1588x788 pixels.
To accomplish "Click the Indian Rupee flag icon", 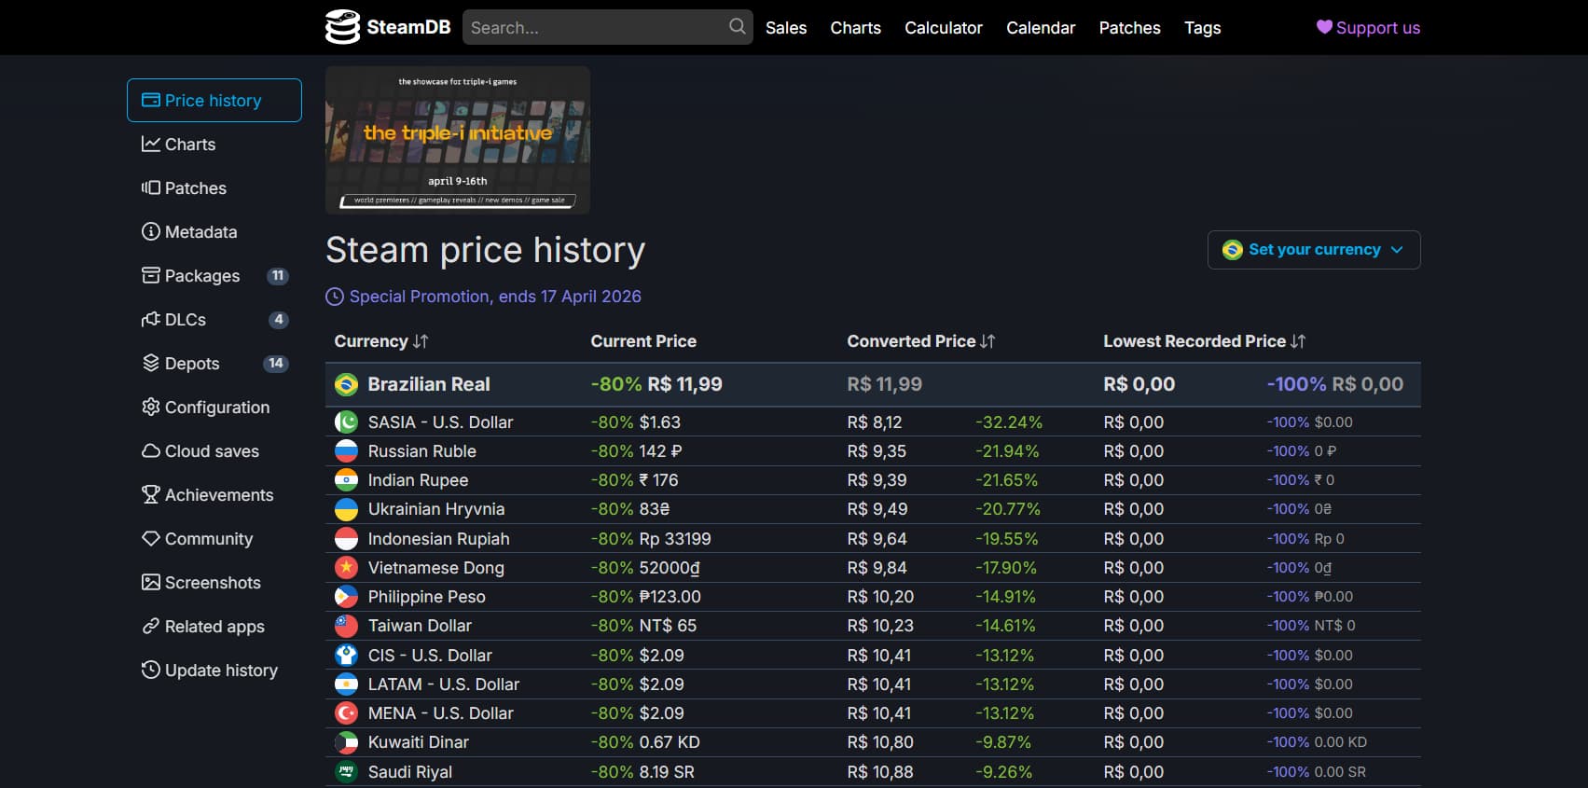I will pos(346,480).
